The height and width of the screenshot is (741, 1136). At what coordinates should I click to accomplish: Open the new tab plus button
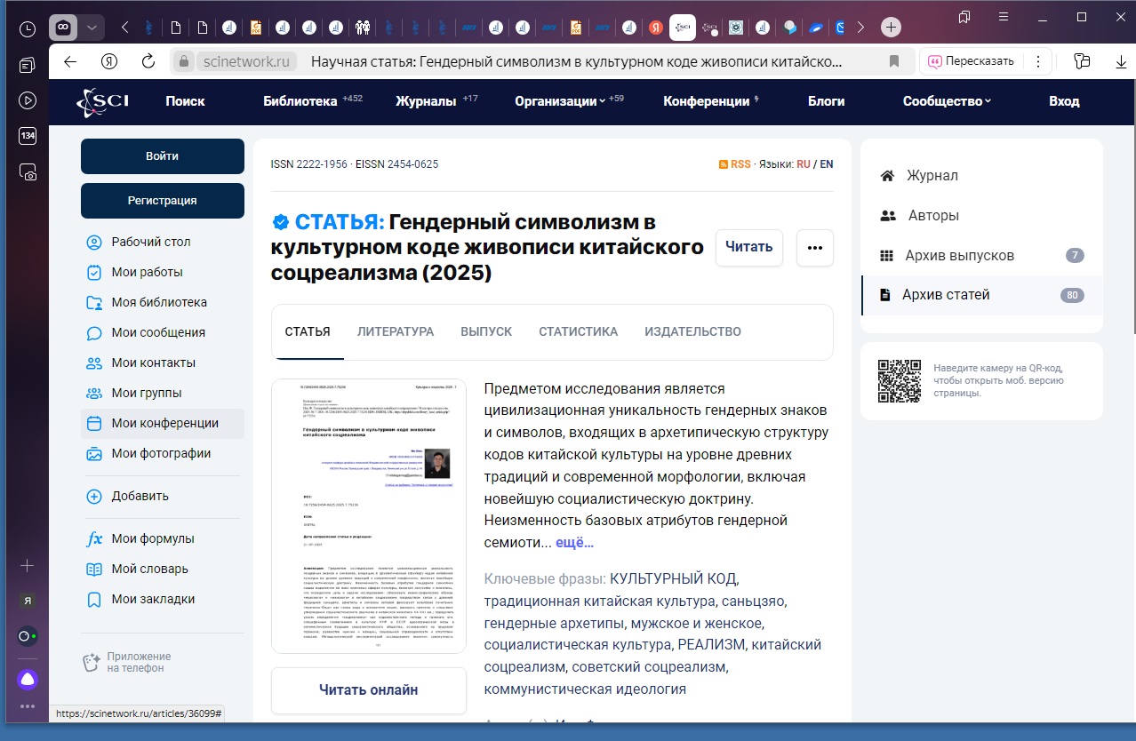pos(891,28)
